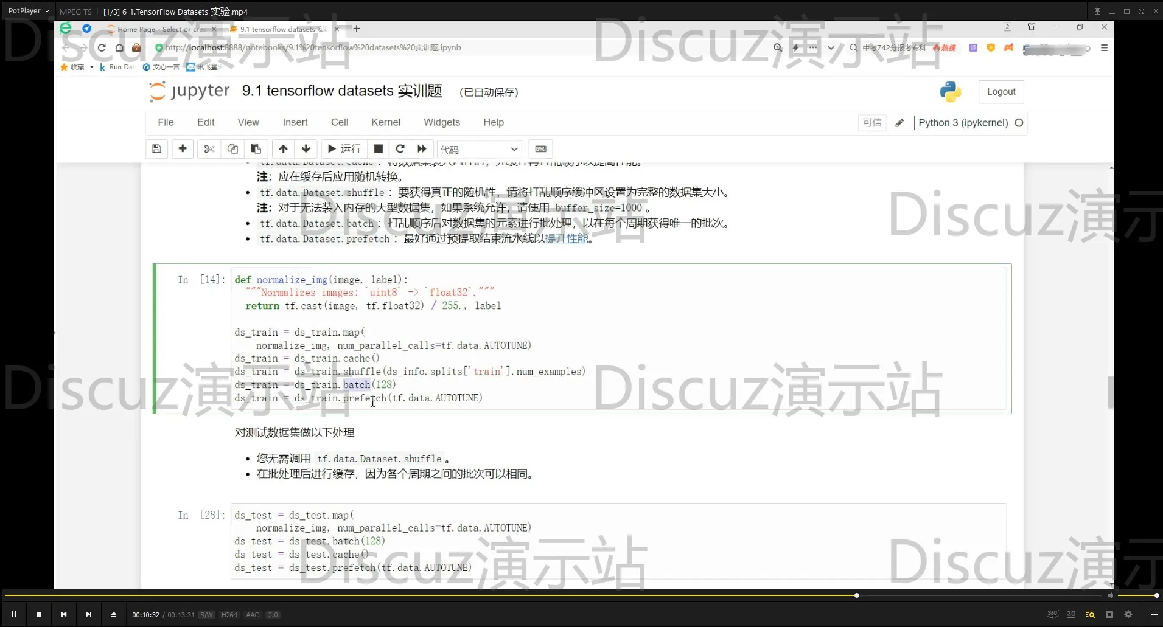The width and height of the screenshot is (1163, 627).
Task: Skip to next video track
Action: pyautogui.click(x=88, y=614)
